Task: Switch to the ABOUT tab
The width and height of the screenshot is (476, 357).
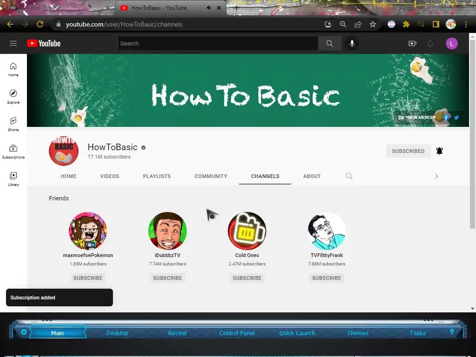Action: tap(312, 176)
